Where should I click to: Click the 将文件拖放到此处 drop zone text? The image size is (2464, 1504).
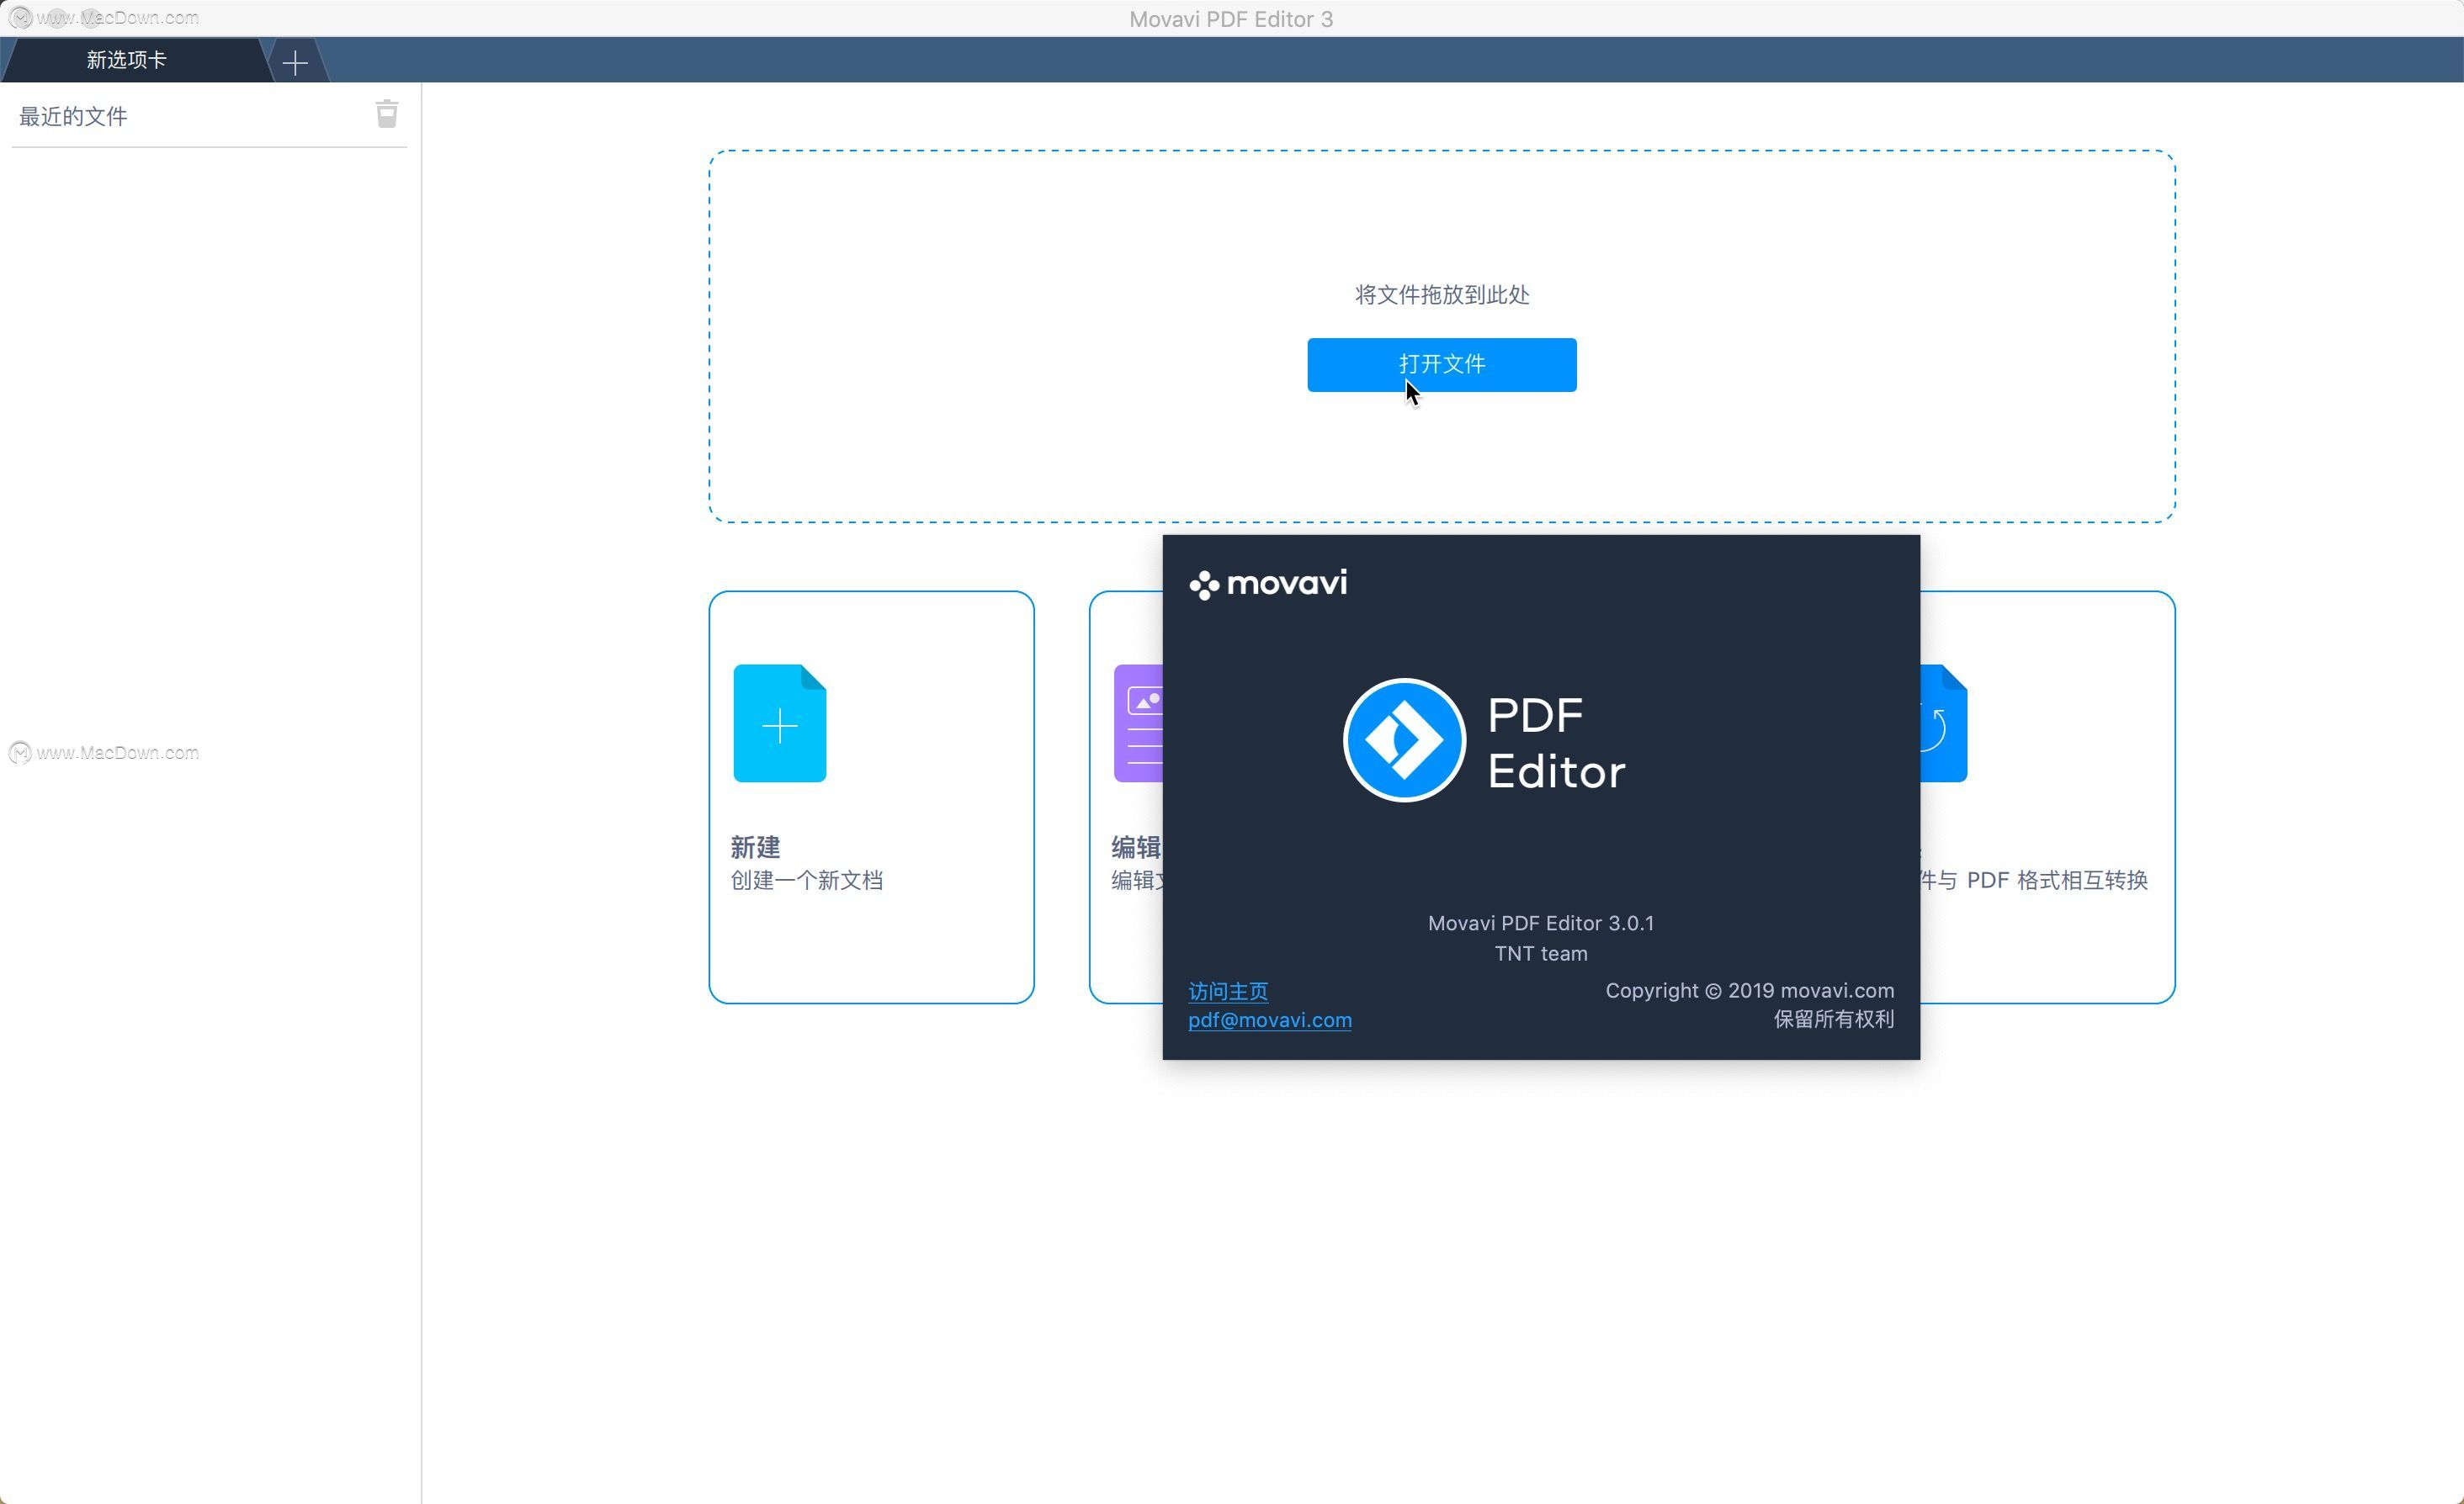point(1441,294)
